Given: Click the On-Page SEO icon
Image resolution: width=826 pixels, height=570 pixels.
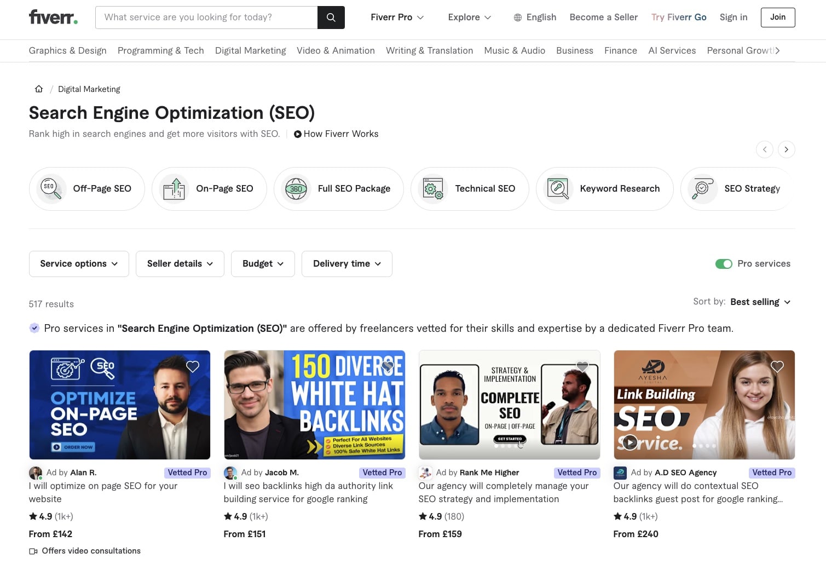Looking at the screenshot, I should (x=174, y=188).
